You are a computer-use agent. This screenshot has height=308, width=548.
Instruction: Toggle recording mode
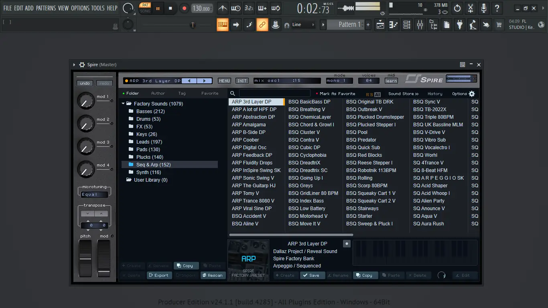(x=185, y=8)
